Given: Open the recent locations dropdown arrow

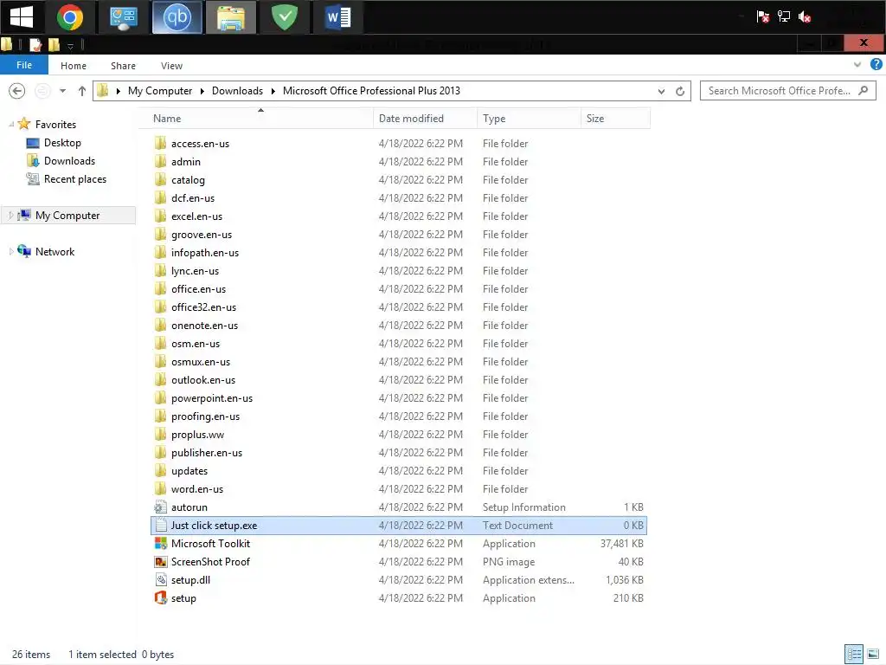Looking at the screenshot, I should [62, 90].
